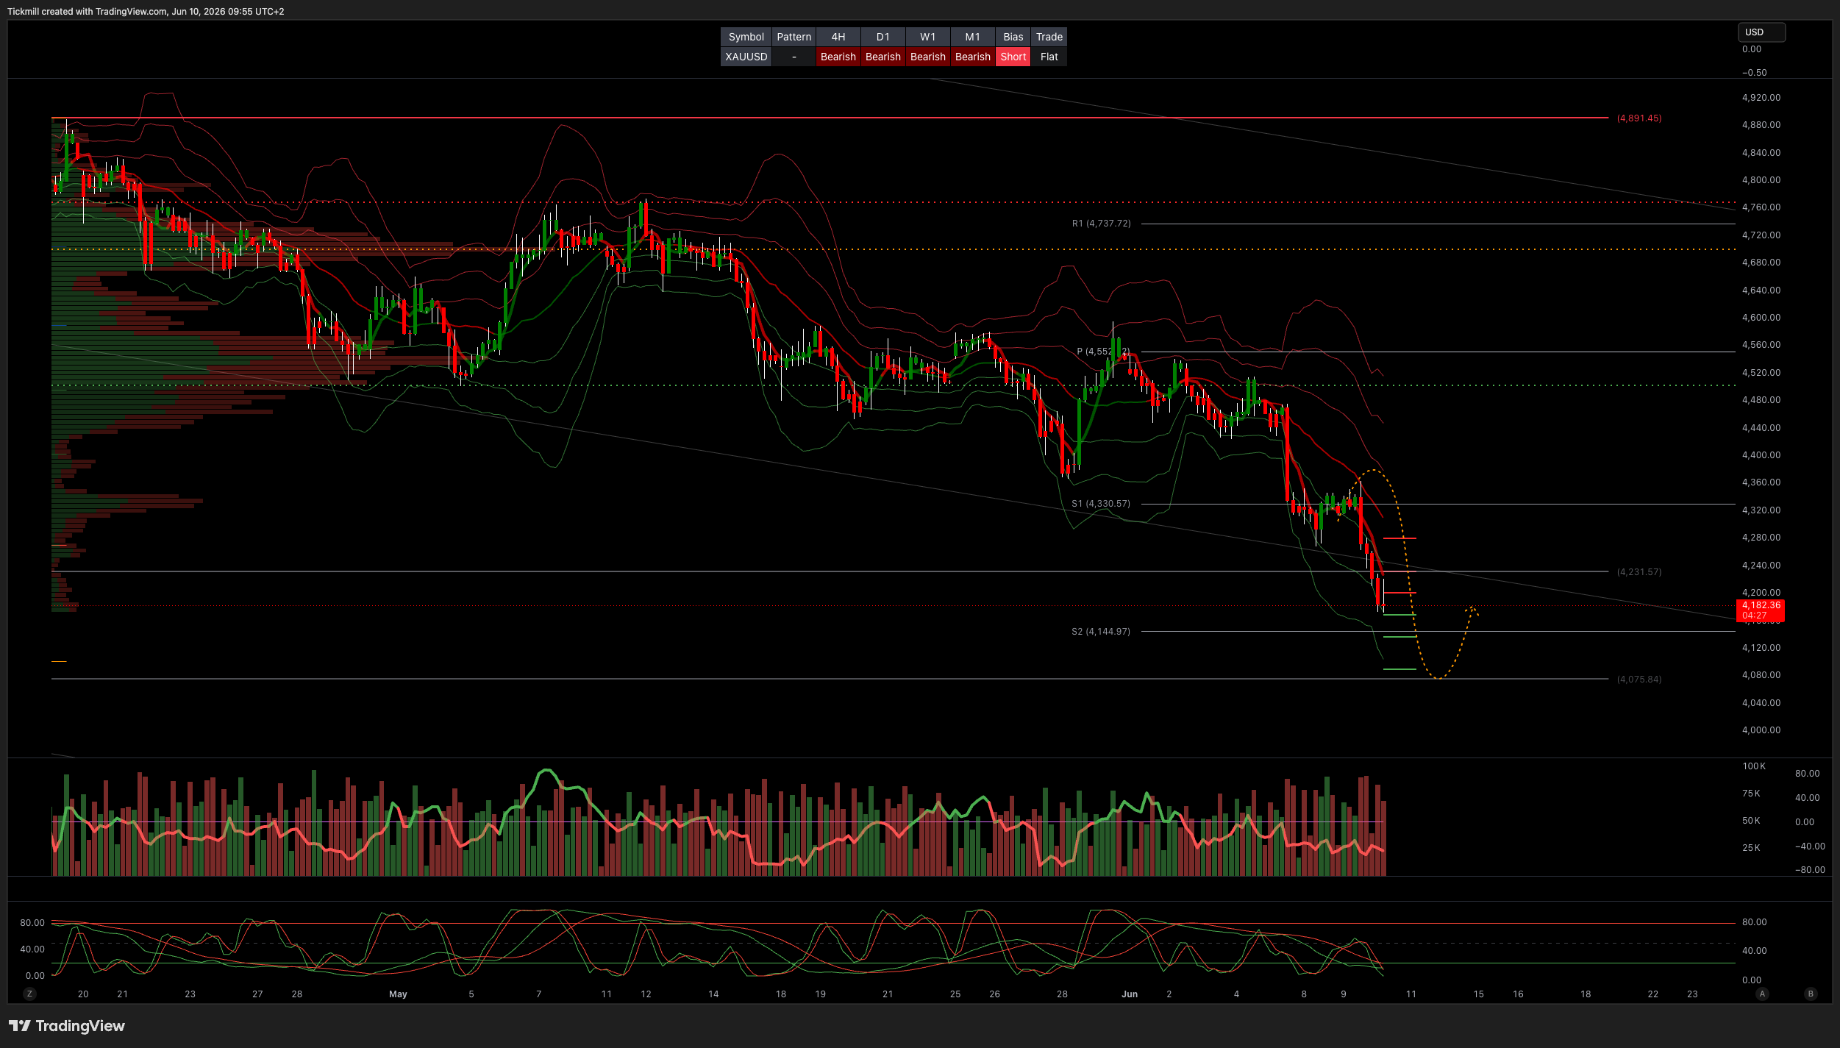Open the USD currency selector
This screenshot has width=1840, height=1048.
(x=1761, y=32)
